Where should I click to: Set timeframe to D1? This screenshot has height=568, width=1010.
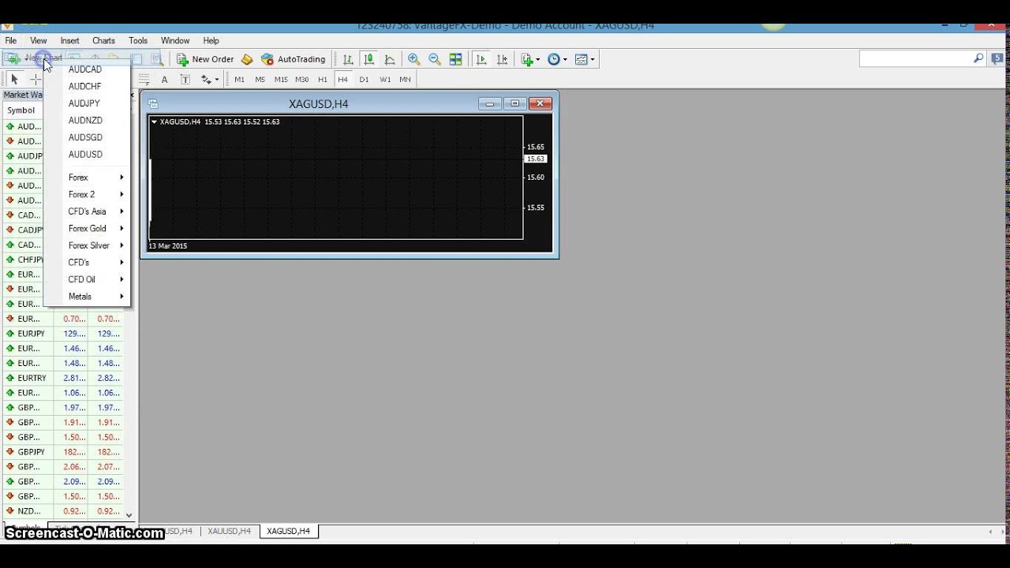click(x=364, y=79)
